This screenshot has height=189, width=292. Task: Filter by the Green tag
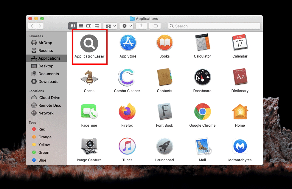tap(46, 152)
